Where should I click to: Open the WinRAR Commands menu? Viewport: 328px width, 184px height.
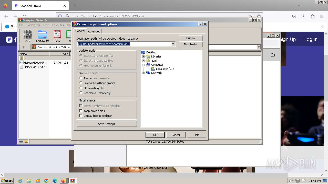coord(33,25)
